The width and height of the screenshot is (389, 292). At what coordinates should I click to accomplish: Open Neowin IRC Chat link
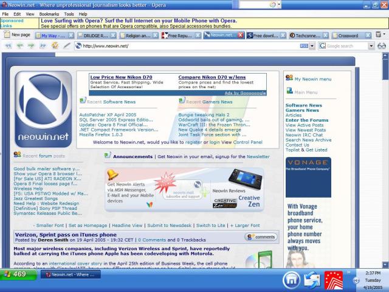(304, 135)
